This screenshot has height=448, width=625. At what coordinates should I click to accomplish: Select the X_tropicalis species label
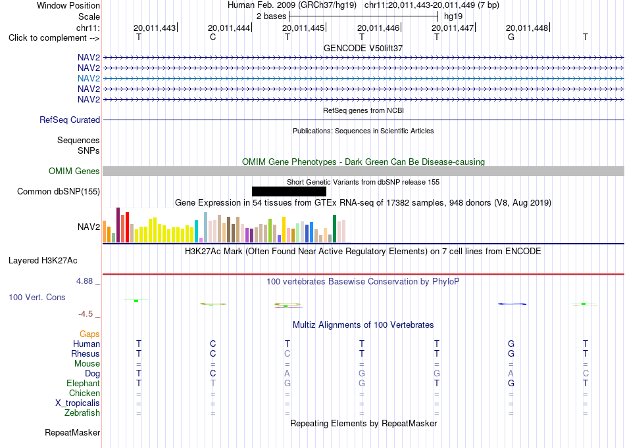point(78,403)
